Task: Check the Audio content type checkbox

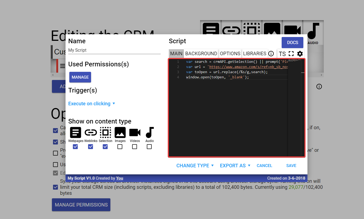Action: click(x=149, y=147)
